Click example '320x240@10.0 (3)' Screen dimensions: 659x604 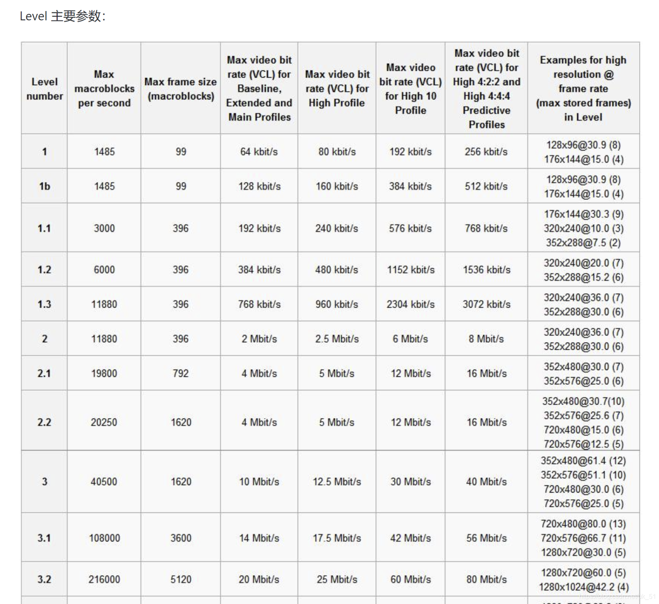click(x=583, y=228)
